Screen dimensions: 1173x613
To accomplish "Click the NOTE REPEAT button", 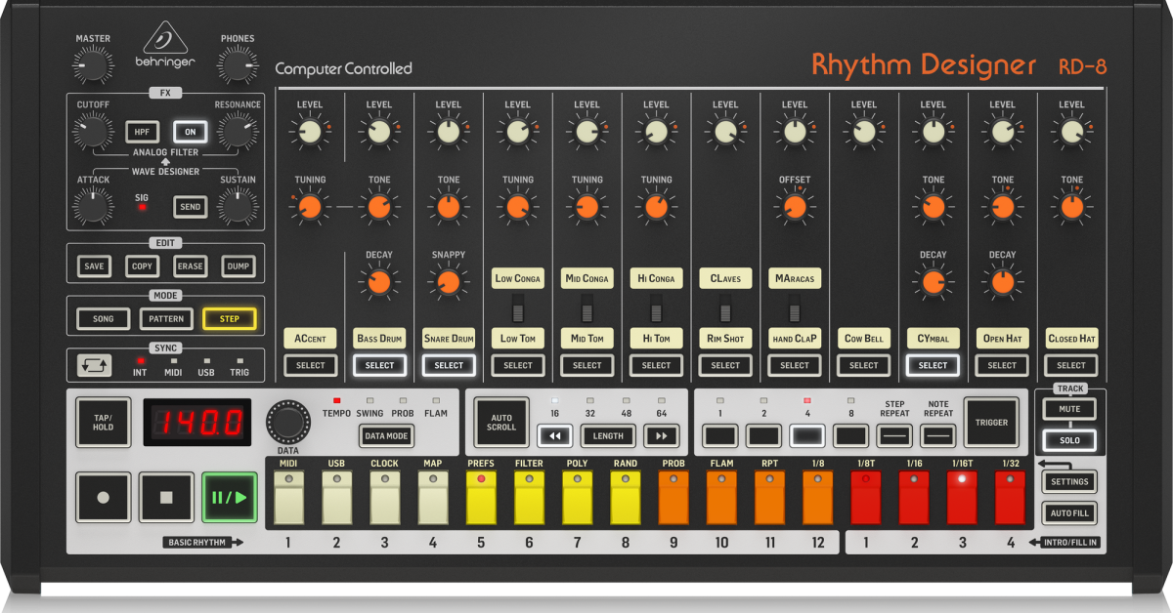I will (x=938, y=436).
